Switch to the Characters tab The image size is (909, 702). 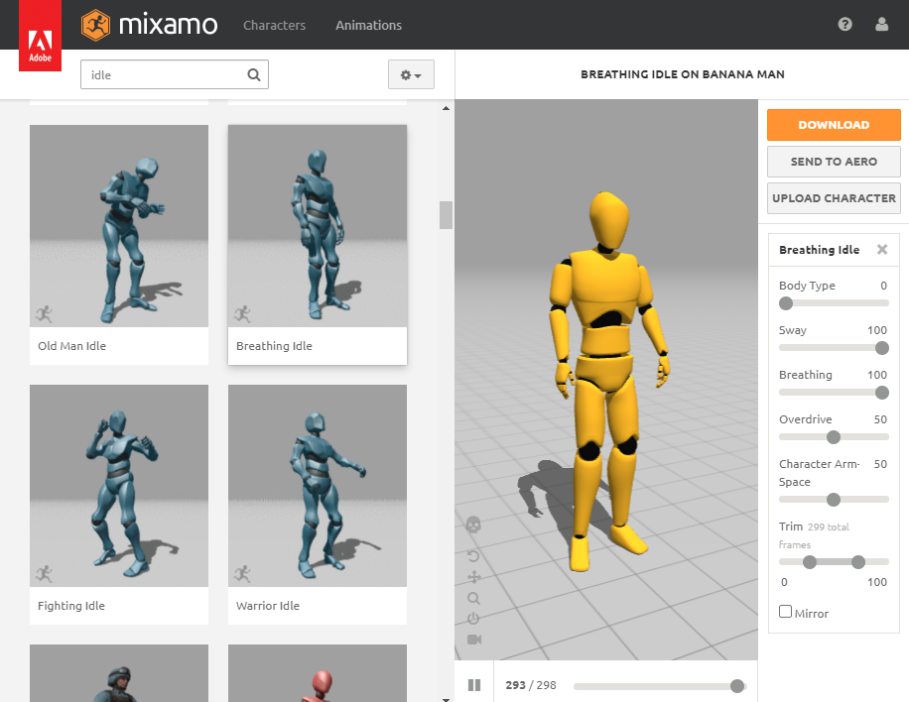point(274,25)
